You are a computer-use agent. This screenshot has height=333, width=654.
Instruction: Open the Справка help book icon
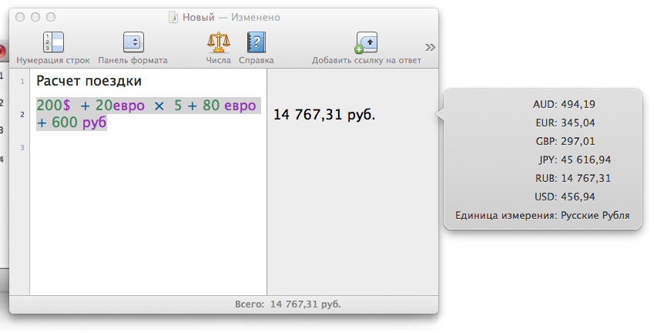point(256,42)
